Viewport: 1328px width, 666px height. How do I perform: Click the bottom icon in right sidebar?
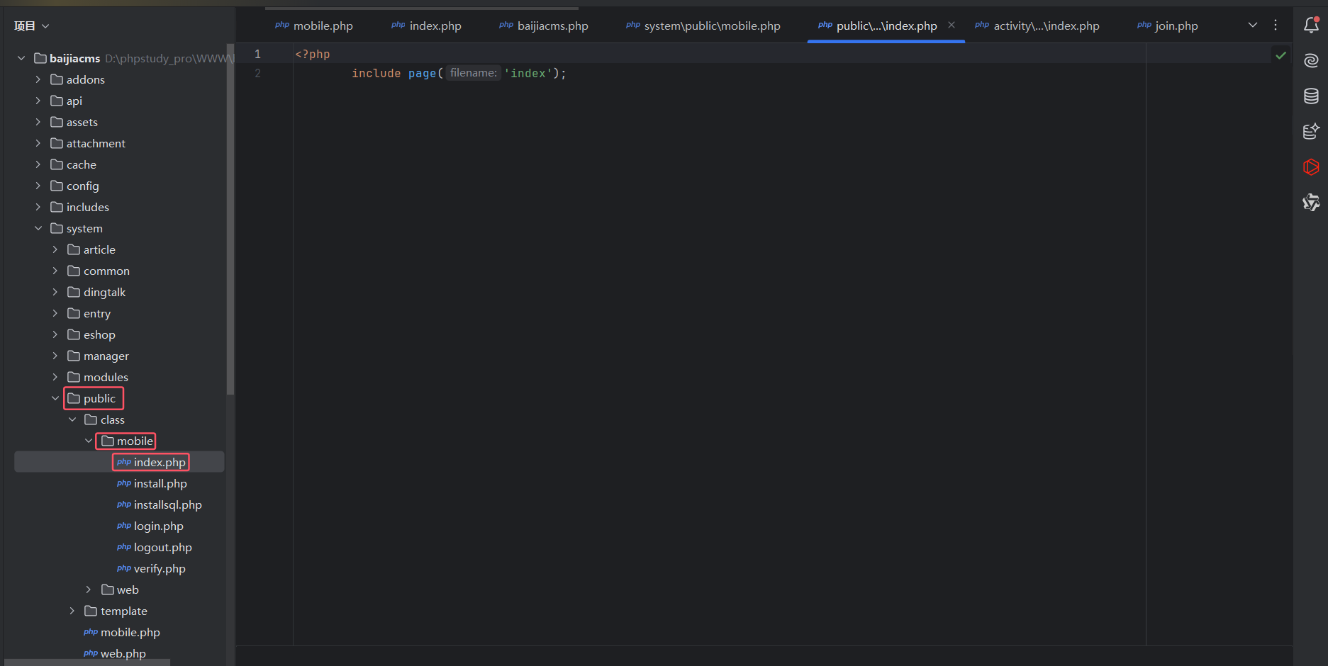[x=1311, y=203]
